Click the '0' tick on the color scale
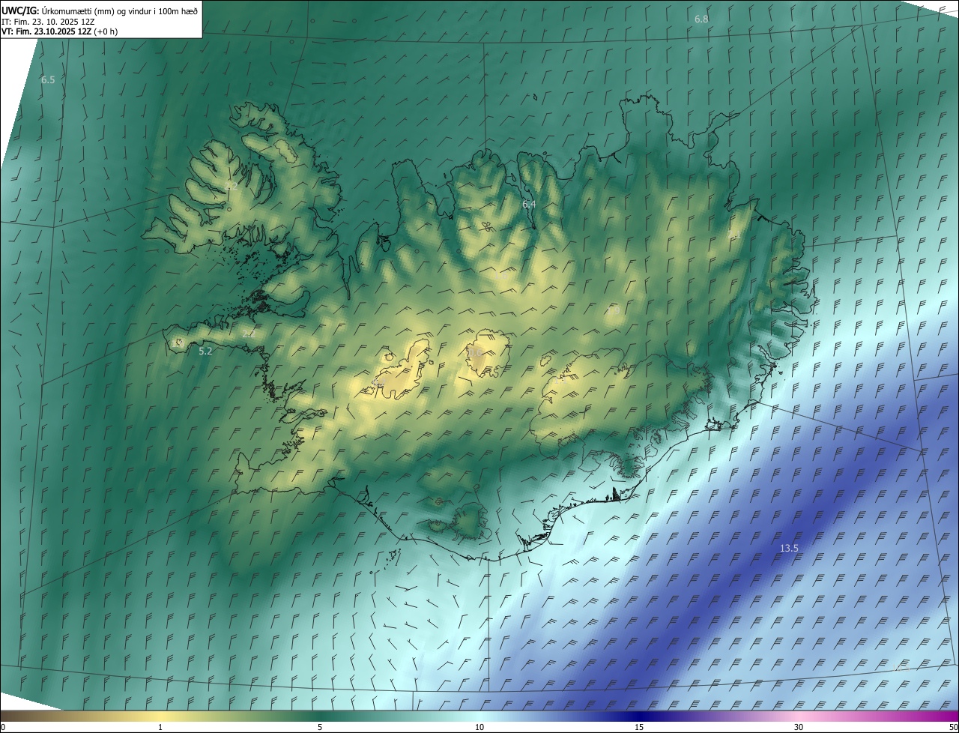This screenshot has width=959, height=733. (3, 727)
